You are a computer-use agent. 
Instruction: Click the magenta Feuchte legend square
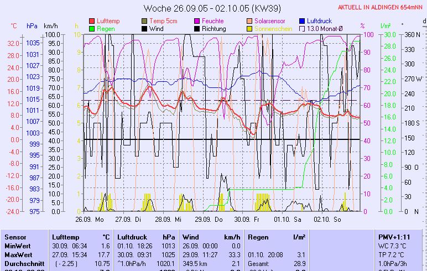tap(197, 21)
